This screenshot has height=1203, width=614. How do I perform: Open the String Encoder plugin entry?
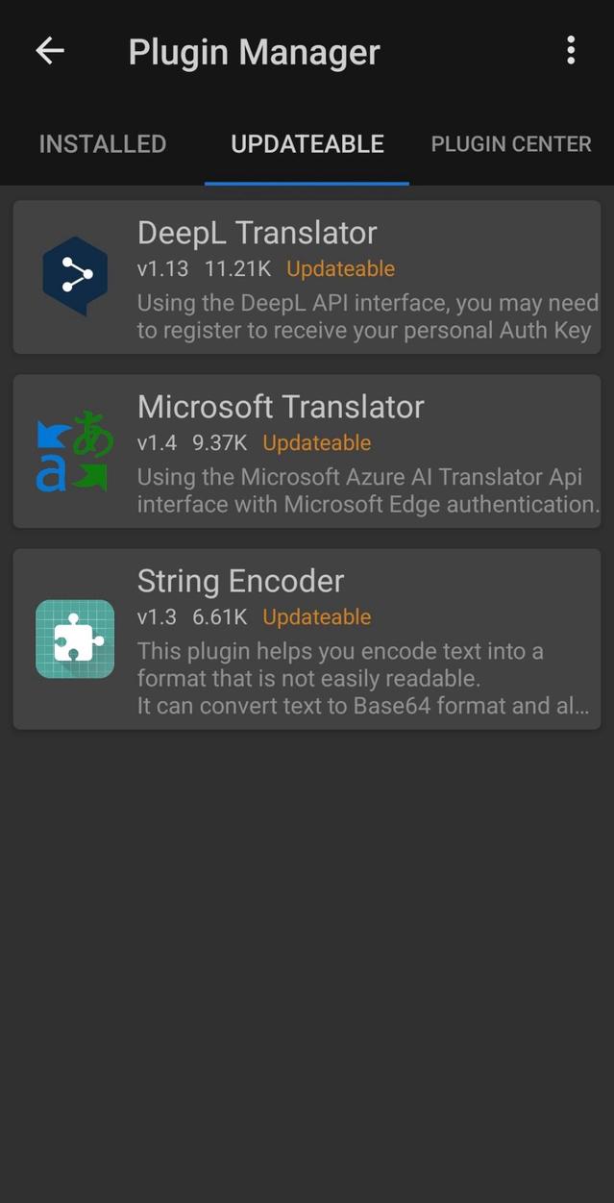point(307,639)
